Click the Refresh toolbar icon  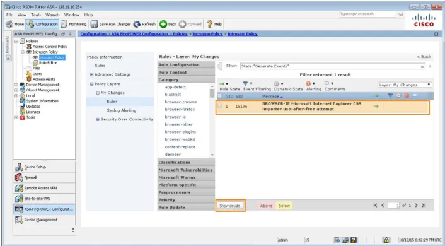click(137, 24)
